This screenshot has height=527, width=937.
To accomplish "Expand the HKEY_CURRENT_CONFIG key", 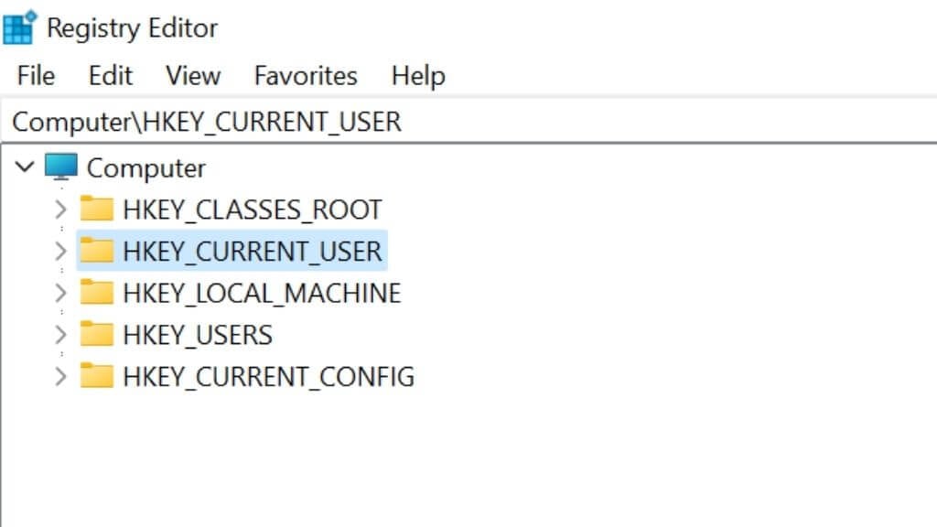I will pos(60,376).
